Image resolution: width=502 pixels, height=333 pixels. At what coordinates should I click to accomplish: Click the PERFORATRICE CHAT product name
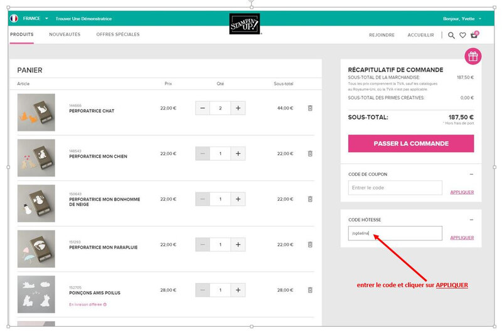[92, 111]
